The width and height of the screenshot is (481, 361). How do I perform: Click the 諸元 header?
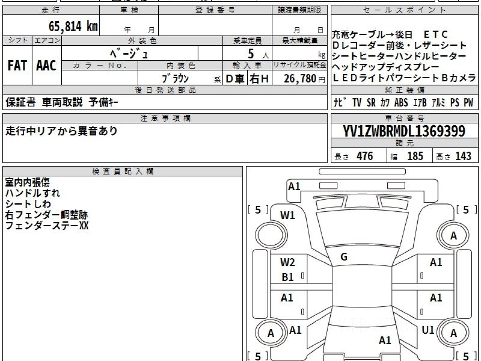click(404, 143)
